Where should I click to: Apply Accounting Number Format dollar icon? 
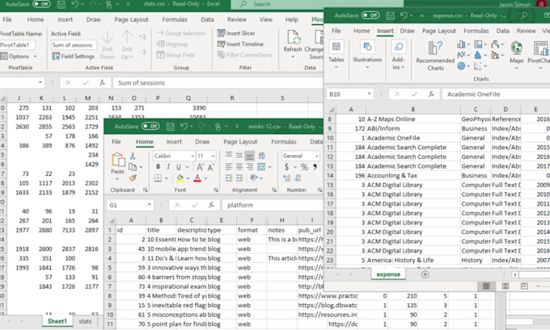coord(286,167)
